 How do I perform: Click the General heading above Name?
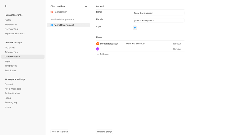100,6
